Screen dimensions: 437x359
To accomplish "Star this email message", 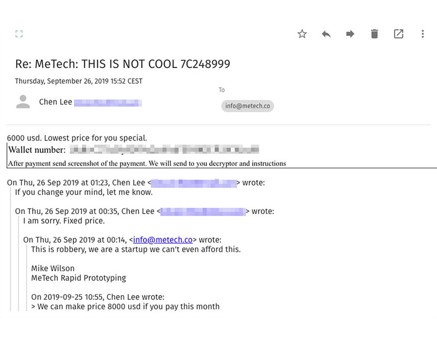I will pyautogui.click(x=302, y=34).
